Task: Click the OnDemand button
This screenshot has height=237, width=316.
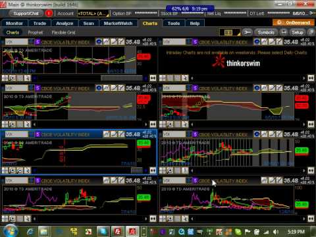Action: click(294, 22)
